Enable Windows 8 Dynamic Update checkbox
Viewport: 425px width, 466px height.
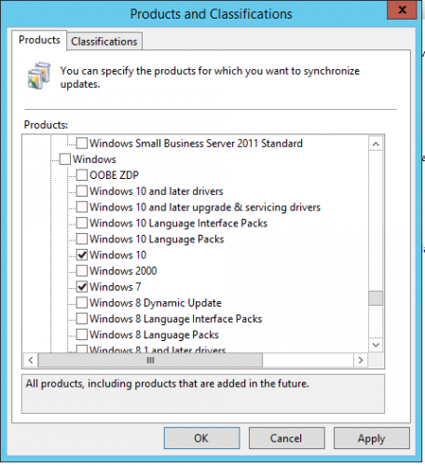(82, 303)
